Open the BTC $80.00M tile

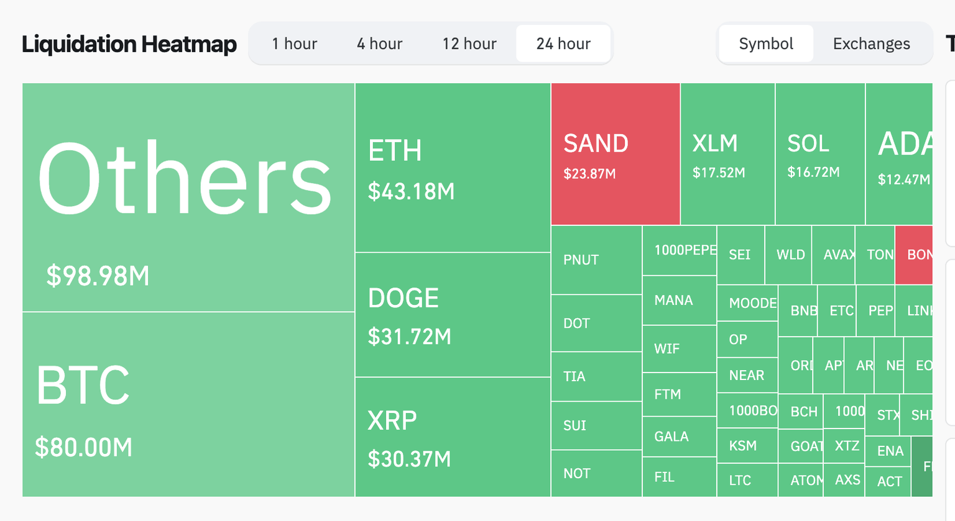tap(188, 404)
